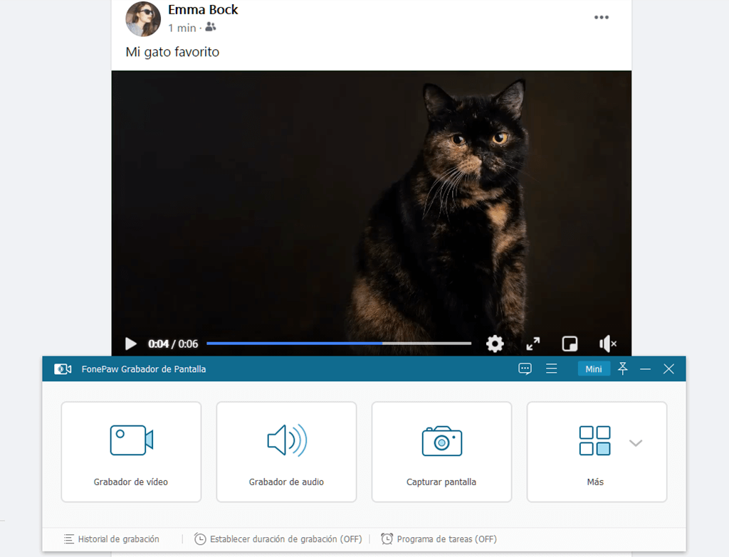Toggle Establecer duración de grabación (OFF)
This screenshot has height=557, width=729.
pyautogui.click(x=278, y=539)
